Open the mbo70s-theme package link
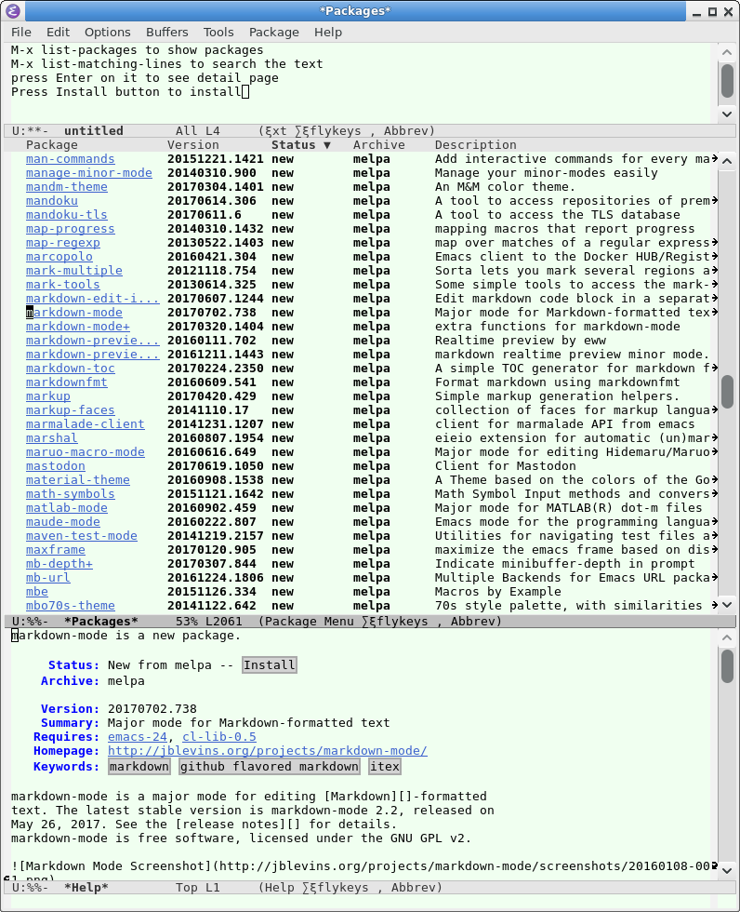The width and height of the screenshot is (740, 912). point(71,606)
